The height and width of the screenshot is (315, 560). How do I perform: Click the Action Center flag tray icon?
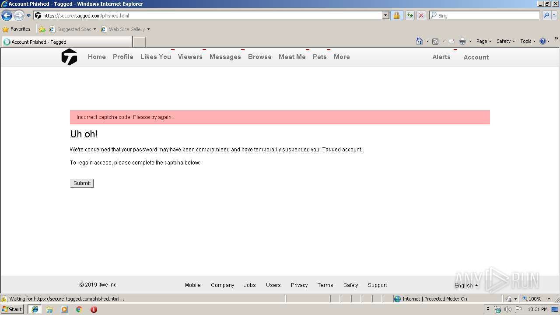518,309
